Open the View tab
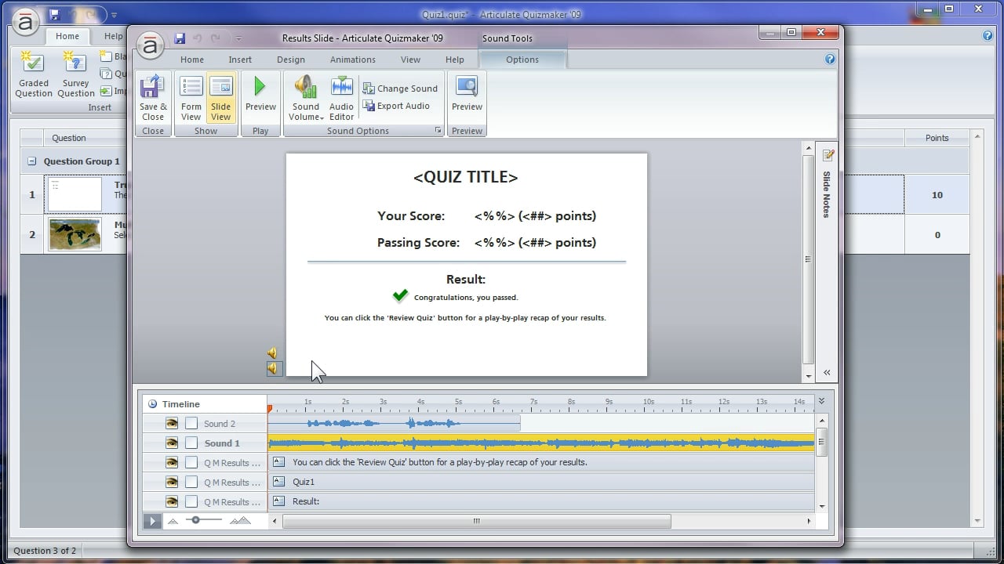 410,60
